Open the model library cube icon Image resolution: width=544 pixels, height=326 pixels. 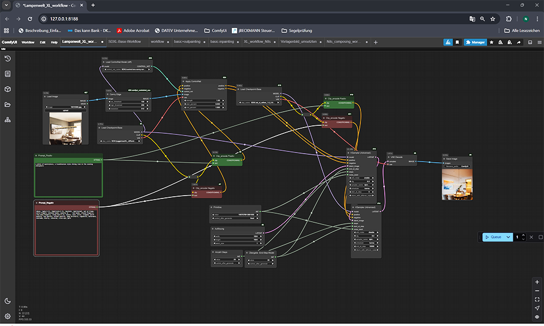[x=8, y=89]
